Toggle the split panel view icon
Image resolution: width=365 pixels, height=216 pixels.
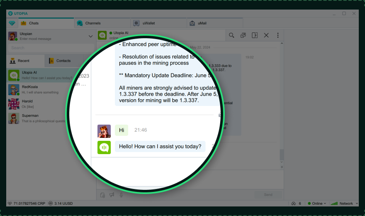click(x=255, y=35)
